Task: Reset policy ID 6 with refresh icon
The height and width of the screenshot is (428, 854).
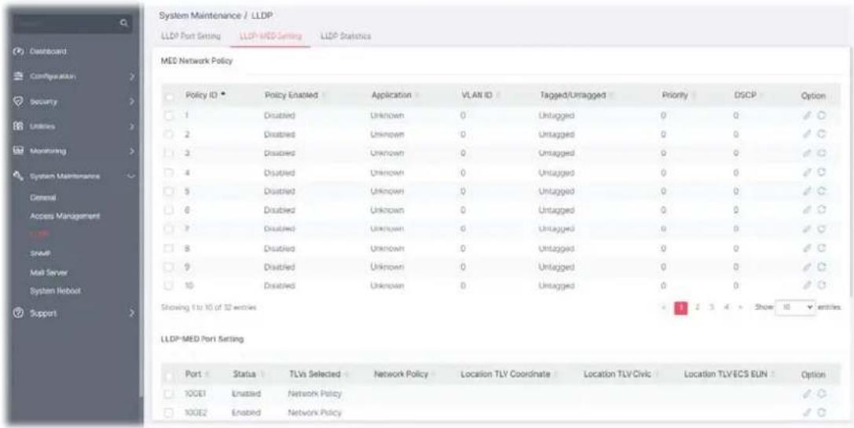Action: (821, 209)
